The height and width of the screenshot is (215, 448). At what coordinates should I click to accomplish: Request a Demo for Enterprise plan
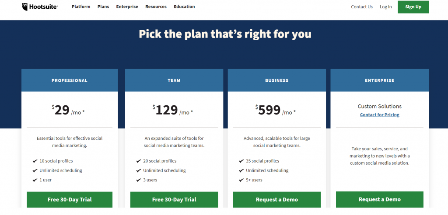point(379,200)
